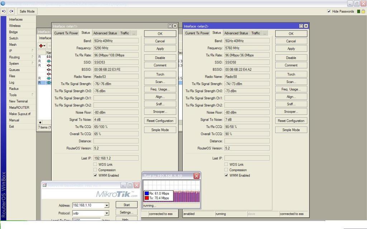Open the Protocol udp dropdown
This screenshot has width=367, height=229.
[106, 213]
